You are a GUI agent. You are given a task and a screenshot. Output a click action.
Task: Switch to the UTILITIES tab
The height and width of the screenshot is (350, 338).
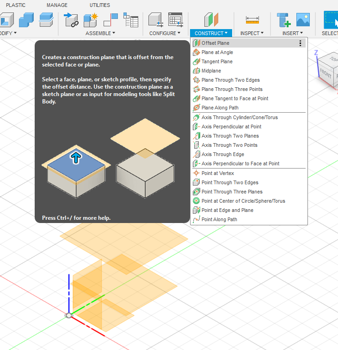tap(100, 5)
